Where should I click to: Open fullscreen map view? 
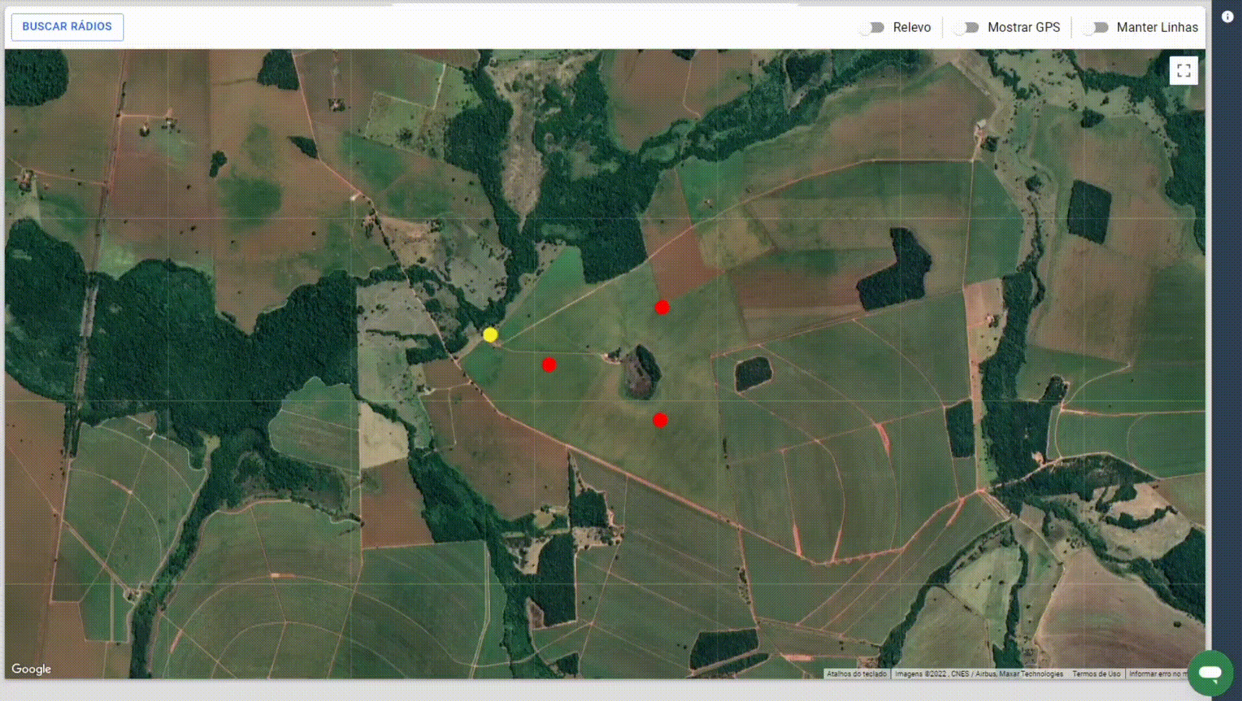tap(1184, 70)
